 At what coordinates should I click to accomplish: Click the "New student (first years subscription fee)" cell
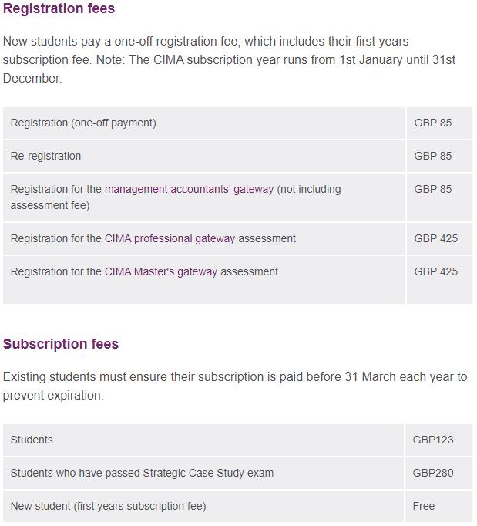click(108, 506)
